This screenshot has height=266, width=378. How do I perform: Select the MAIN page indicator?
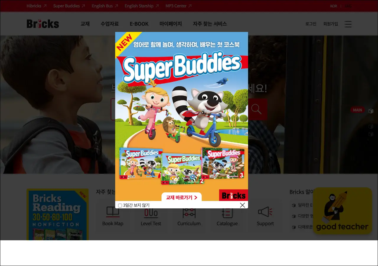tap(358, 110)
